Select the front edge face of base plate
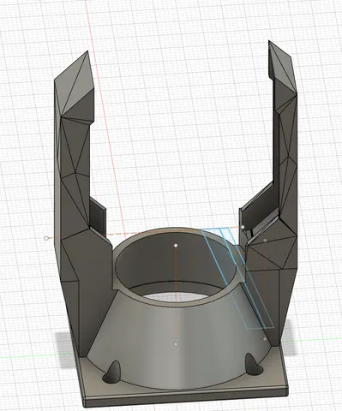The image size is (342, 411). coord(186,397)
